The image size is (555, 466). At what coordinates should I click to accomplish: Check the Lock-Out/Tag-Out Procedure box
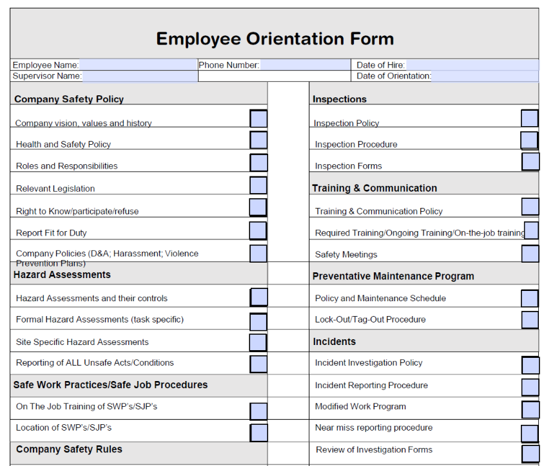point(530,319)
